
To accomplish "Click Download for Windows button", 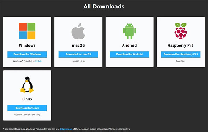I will [x=27, y=54].
